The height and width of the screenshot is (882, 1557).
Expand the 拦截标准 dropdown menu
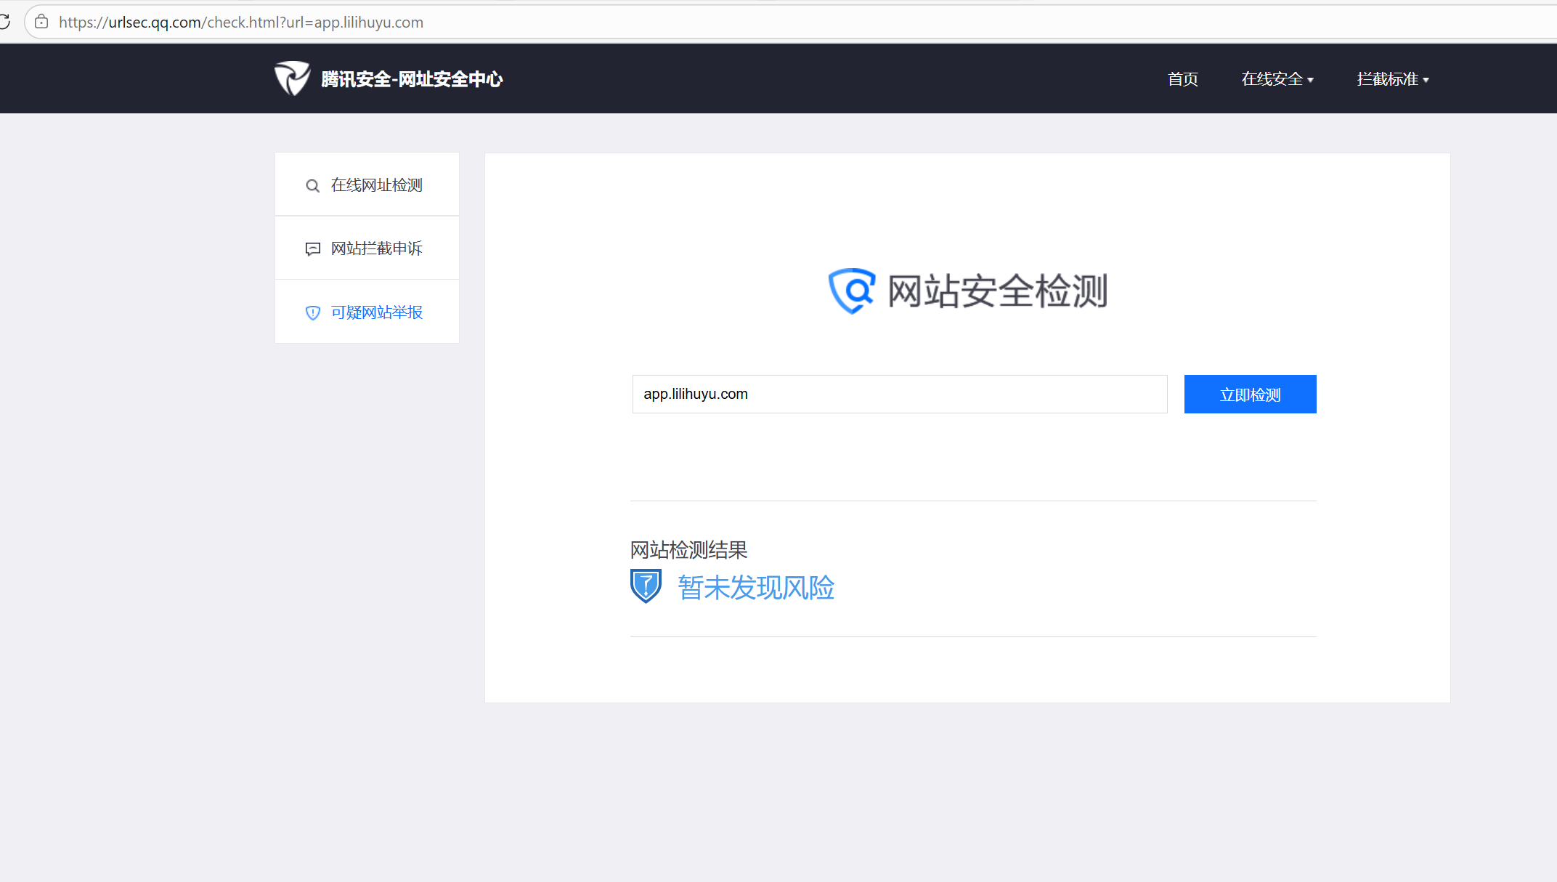(1387, 79)
